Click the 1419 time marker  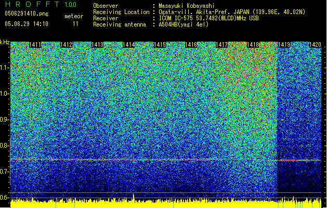coord(284,45)
